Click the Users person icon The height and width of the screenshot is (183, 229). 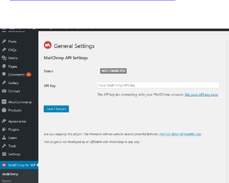click(x=4, y=138)
